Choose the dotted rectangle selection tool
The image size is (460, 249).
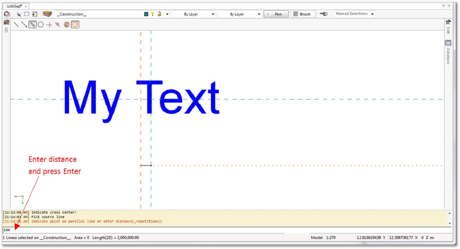coord(35,14)
